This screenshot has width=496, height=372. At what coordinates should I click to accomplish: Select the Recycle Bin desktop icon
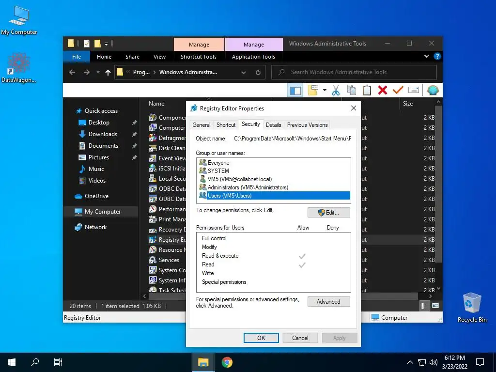click(472, 307)
